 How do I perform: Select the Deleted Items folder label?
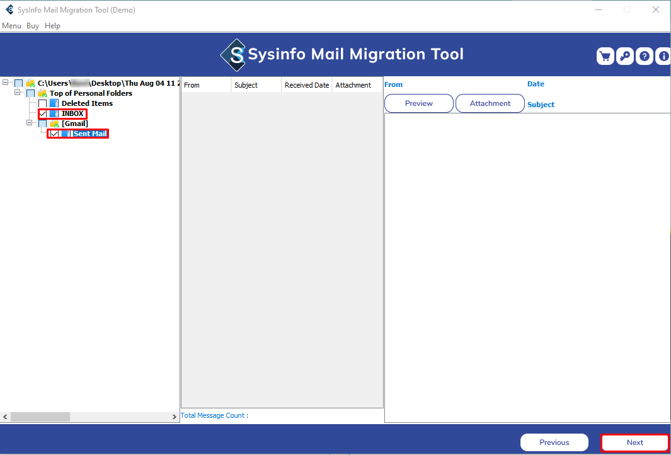tap(88, 103)
